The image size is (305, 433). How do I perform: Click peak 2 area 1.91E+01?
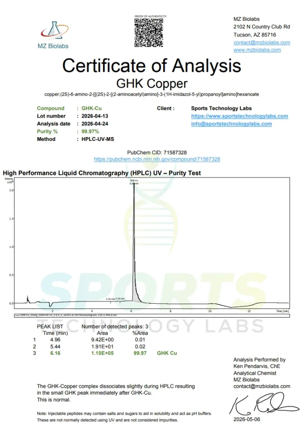103,346
